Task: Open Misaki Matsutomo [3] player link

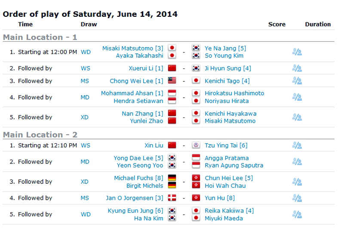Action: pos(132,48)
